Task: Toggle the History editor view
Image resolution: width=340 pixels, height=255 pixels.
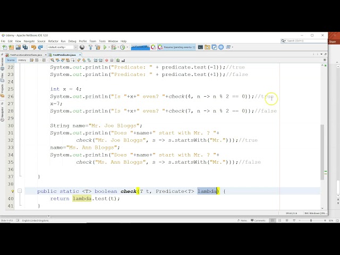Action: 22,60
